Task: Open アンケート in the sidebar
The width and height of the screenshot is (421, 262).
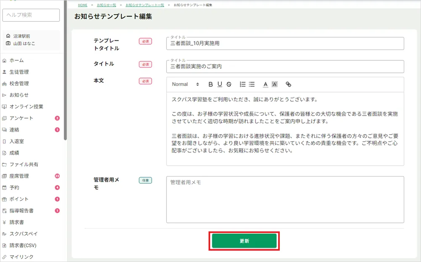Action: 21,118
